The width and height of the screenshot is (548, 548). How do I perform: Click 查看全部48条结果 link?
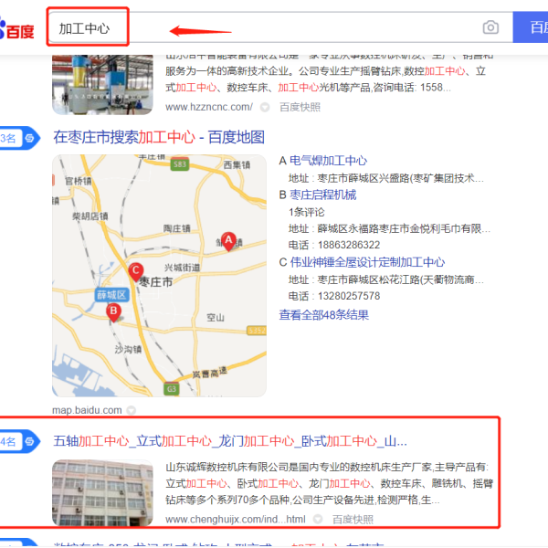click(x=323, y=315)
